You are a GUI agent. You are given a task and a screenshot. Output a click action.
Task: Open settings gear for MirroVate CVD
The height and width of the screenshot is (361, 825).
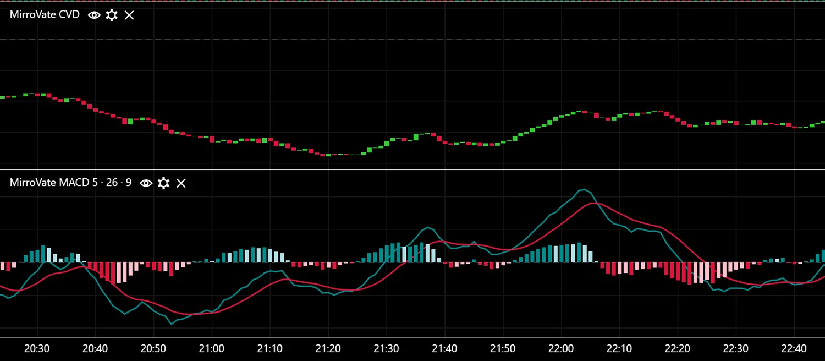pos(112,15)
